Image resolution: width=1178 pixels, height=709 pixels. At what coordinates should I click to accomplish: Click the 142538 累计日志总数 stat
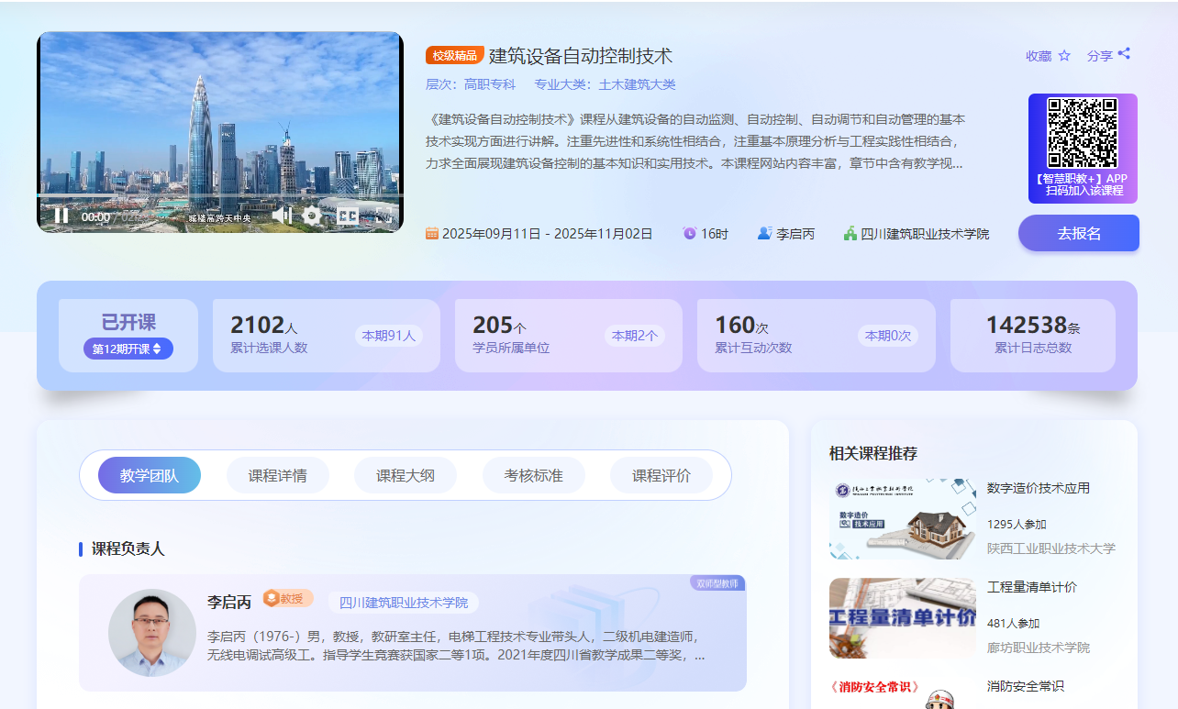(x=1033, y=336)
